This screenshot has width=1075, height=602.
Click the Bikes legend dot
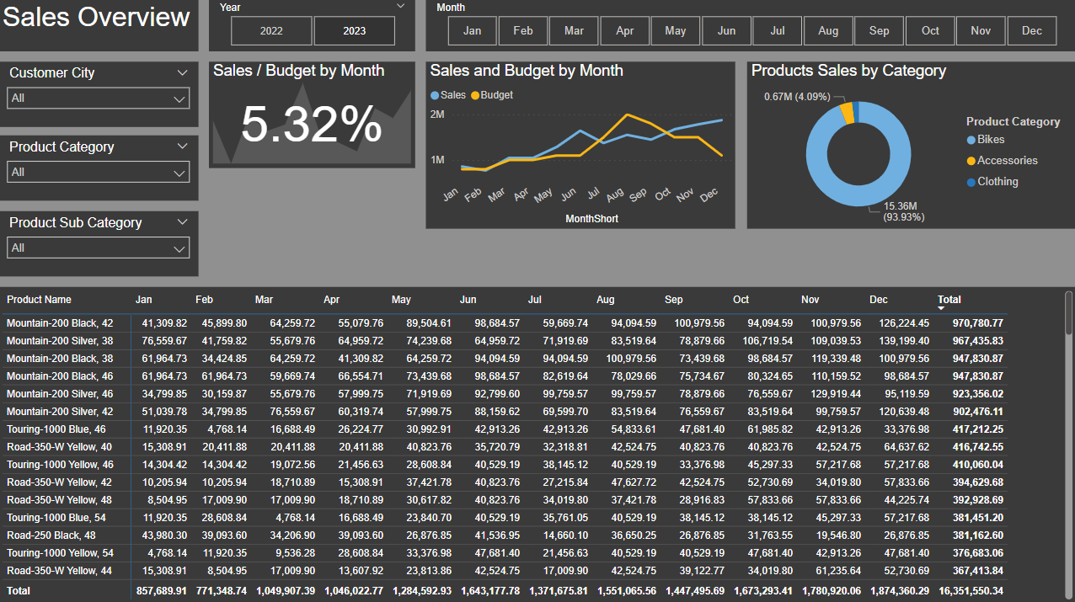coord(971,140)
